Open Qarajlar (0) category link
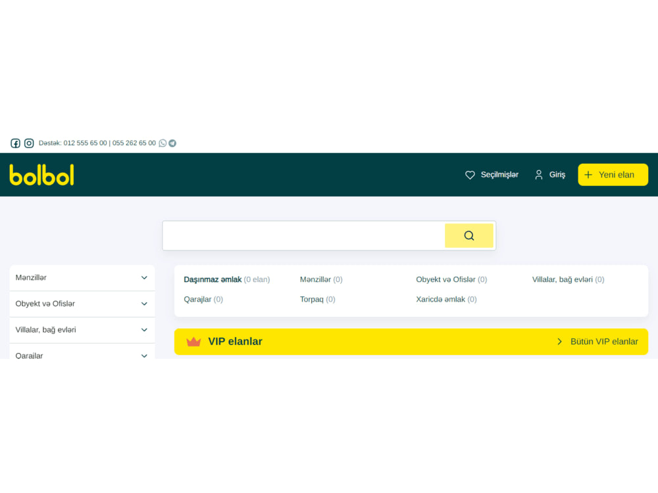 (203, 299)
